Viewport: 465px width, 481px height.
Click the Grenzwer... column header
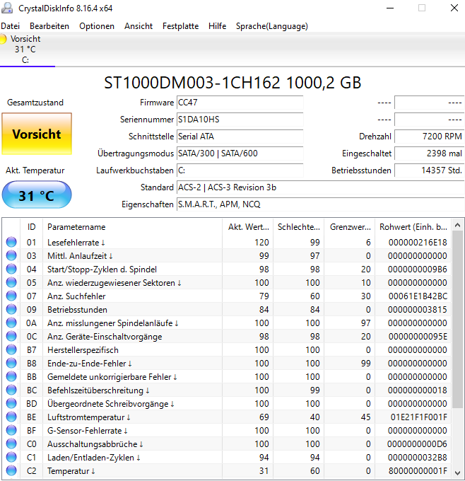350,227
